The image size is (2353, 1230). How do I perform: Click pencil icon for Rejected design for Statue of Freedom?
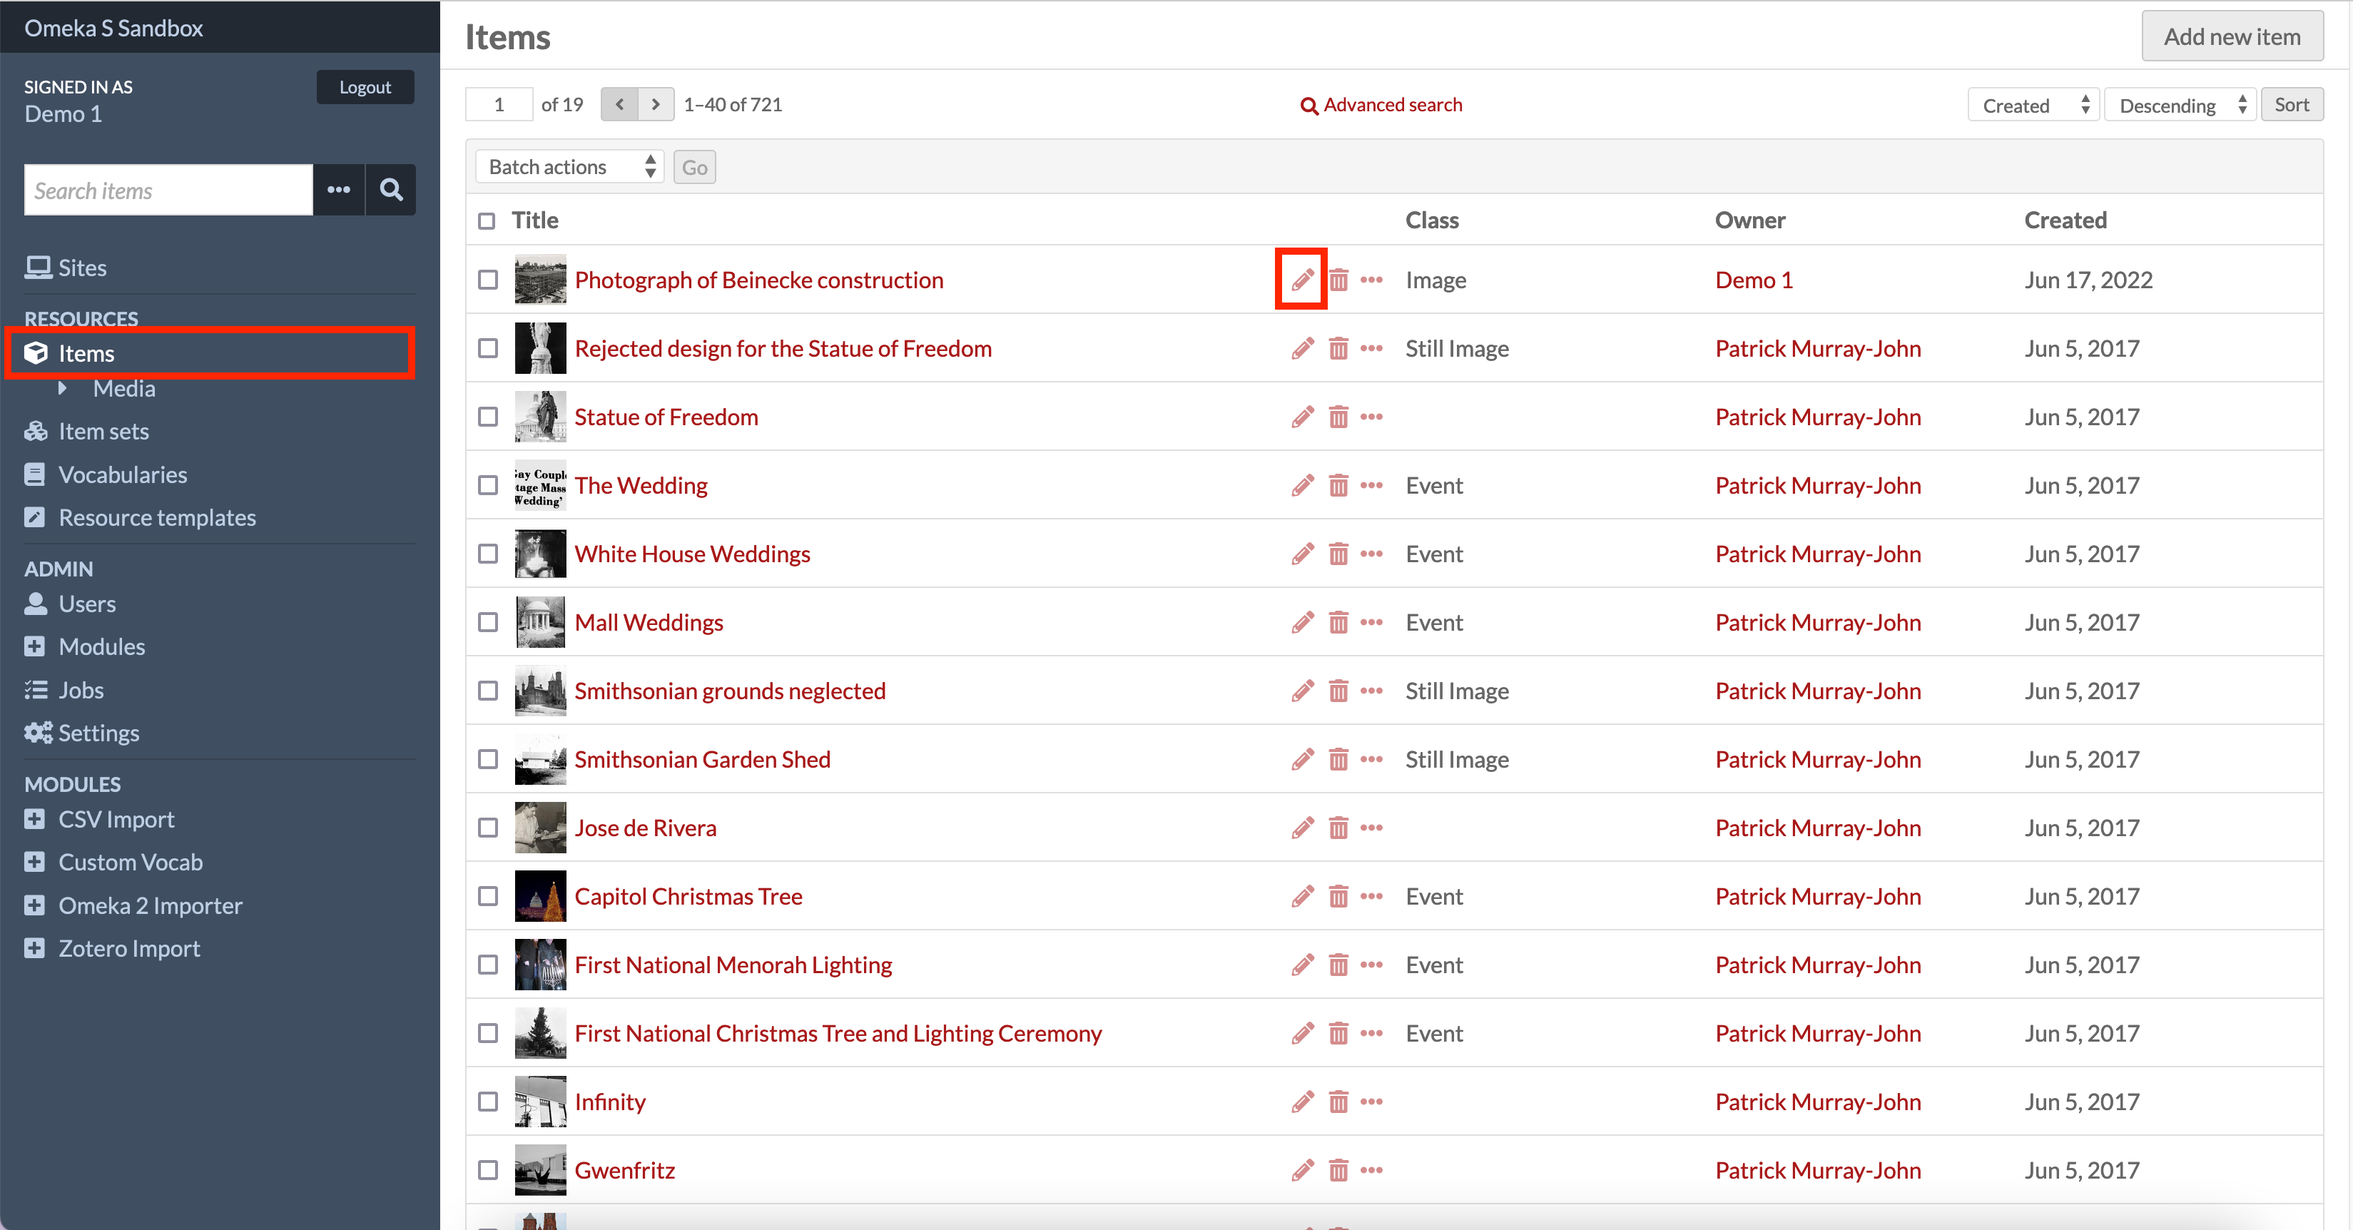tap(1301, 348)
